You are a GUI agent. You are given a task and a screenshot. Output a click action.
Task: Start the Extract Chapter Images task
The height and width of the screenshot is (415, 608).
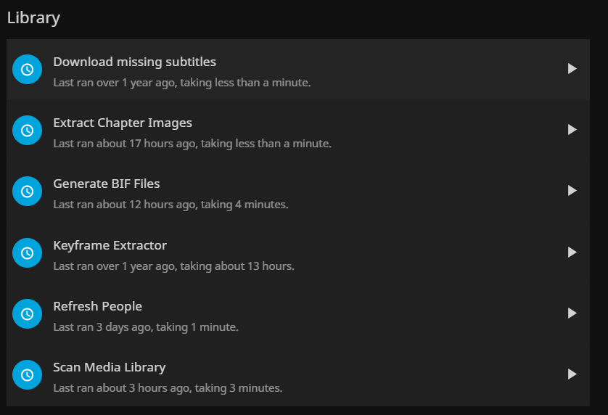(572, 130)
